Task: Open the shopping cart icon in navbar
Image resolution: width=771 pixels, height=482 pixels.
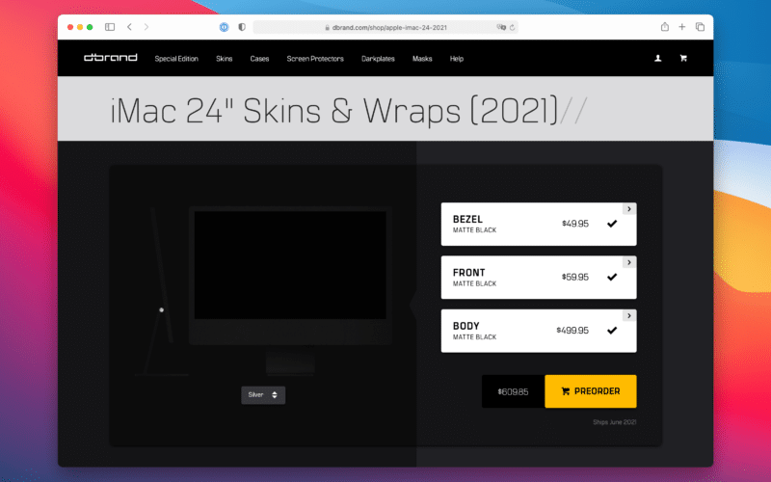Action: (x=683, y=58)
